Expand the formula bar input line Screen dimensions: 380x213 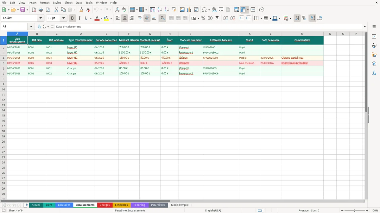coord(365,27)
